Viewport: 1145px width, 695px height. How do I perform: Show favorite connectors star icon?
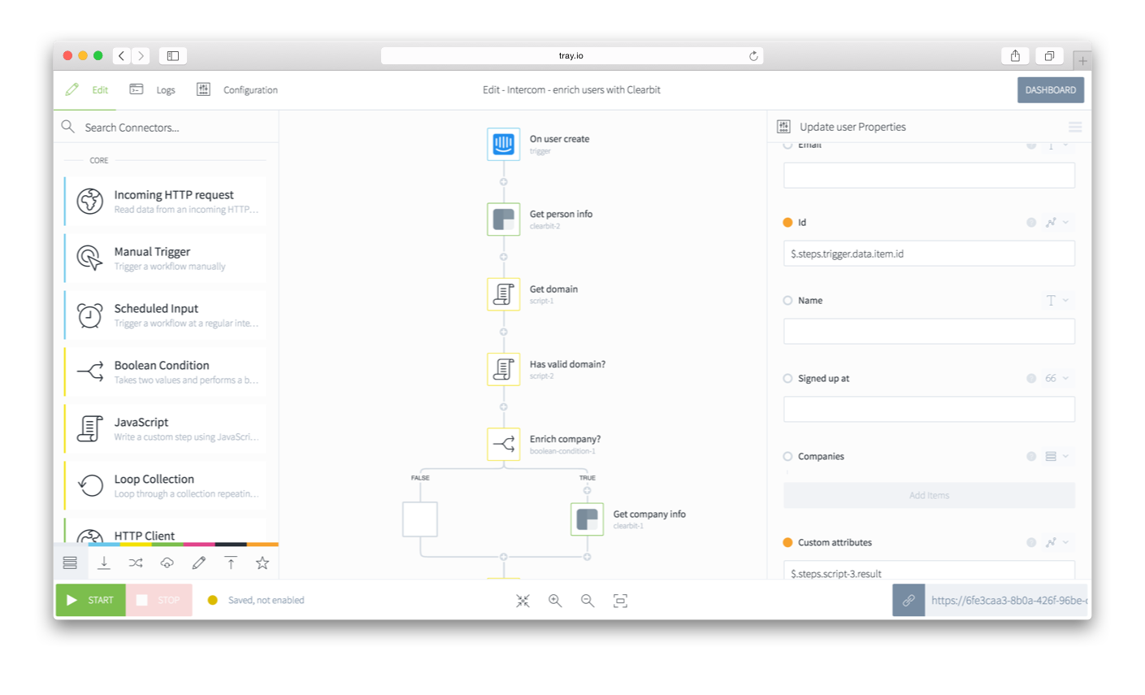262,563
